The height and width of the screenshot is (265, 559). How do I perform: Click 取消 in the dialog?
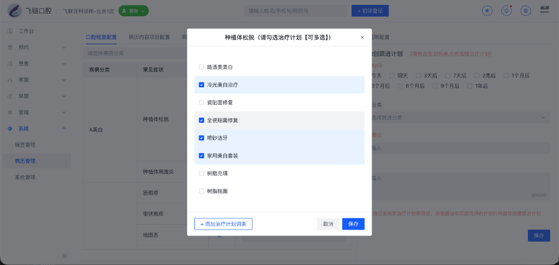[x=328, y=224]
